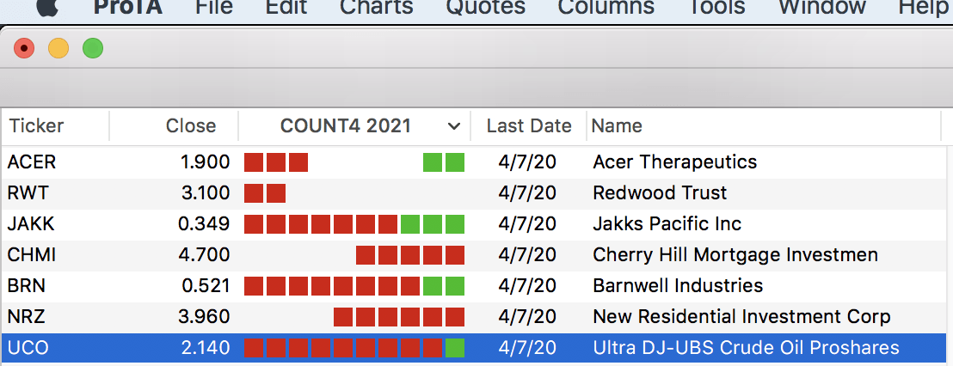Screen dimensions: 953x366
Task: Open the Apple menu
Action: click(x=46, y=6)
